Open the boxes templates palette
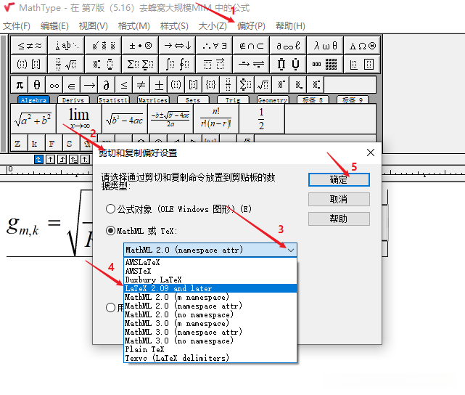 coord(362,64)
